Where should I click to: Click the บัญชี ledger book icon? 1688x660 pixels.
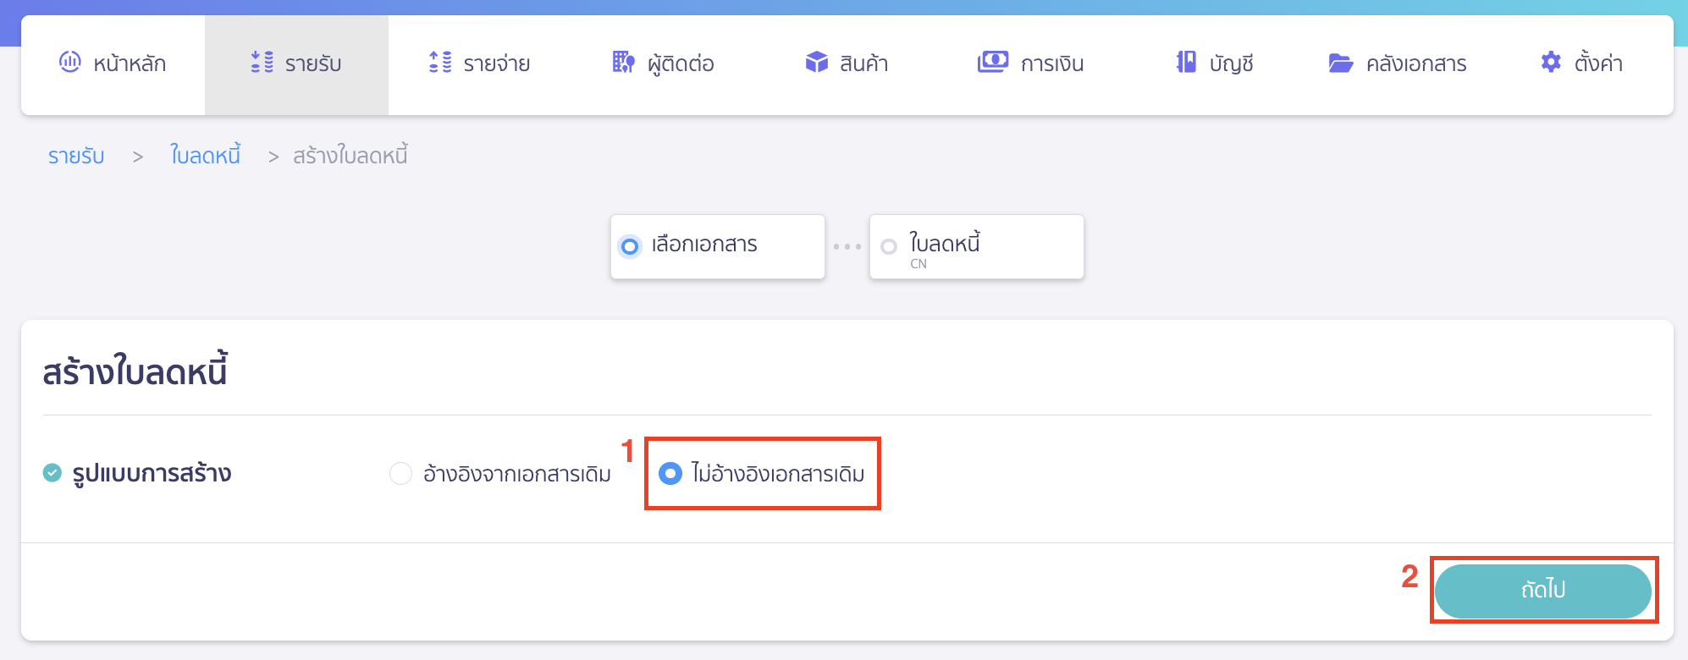(x=1184, y=62)
